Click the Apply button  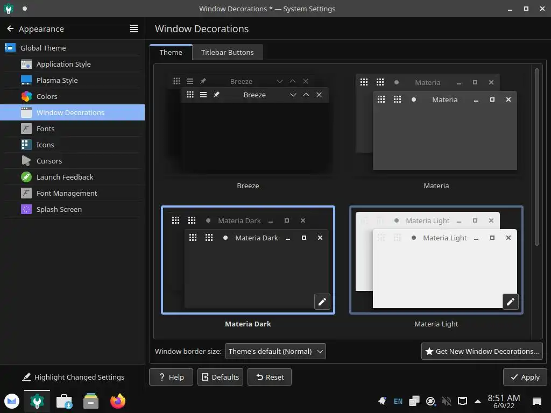coord(525,377)
